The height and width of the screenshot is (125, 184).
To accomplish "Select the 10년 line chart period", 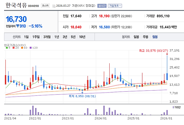I will pos(82,37).
